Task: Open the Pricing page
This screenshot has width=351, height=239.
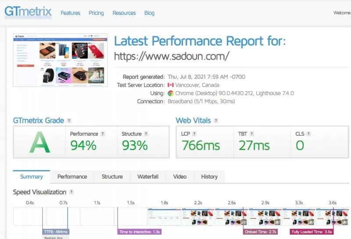Action: 96,13
